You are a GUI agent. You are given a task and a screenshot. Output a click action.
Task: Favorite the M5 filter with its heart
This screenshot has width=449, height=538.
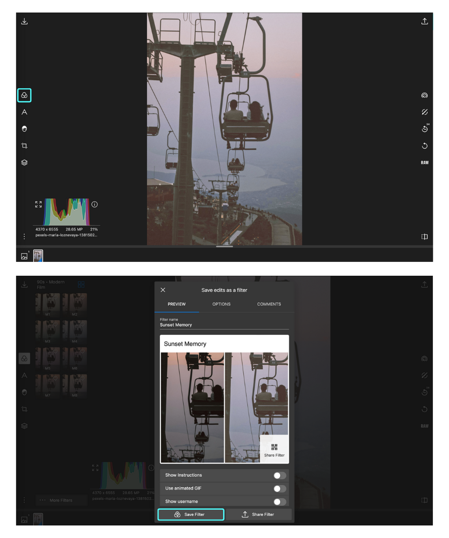56,351
